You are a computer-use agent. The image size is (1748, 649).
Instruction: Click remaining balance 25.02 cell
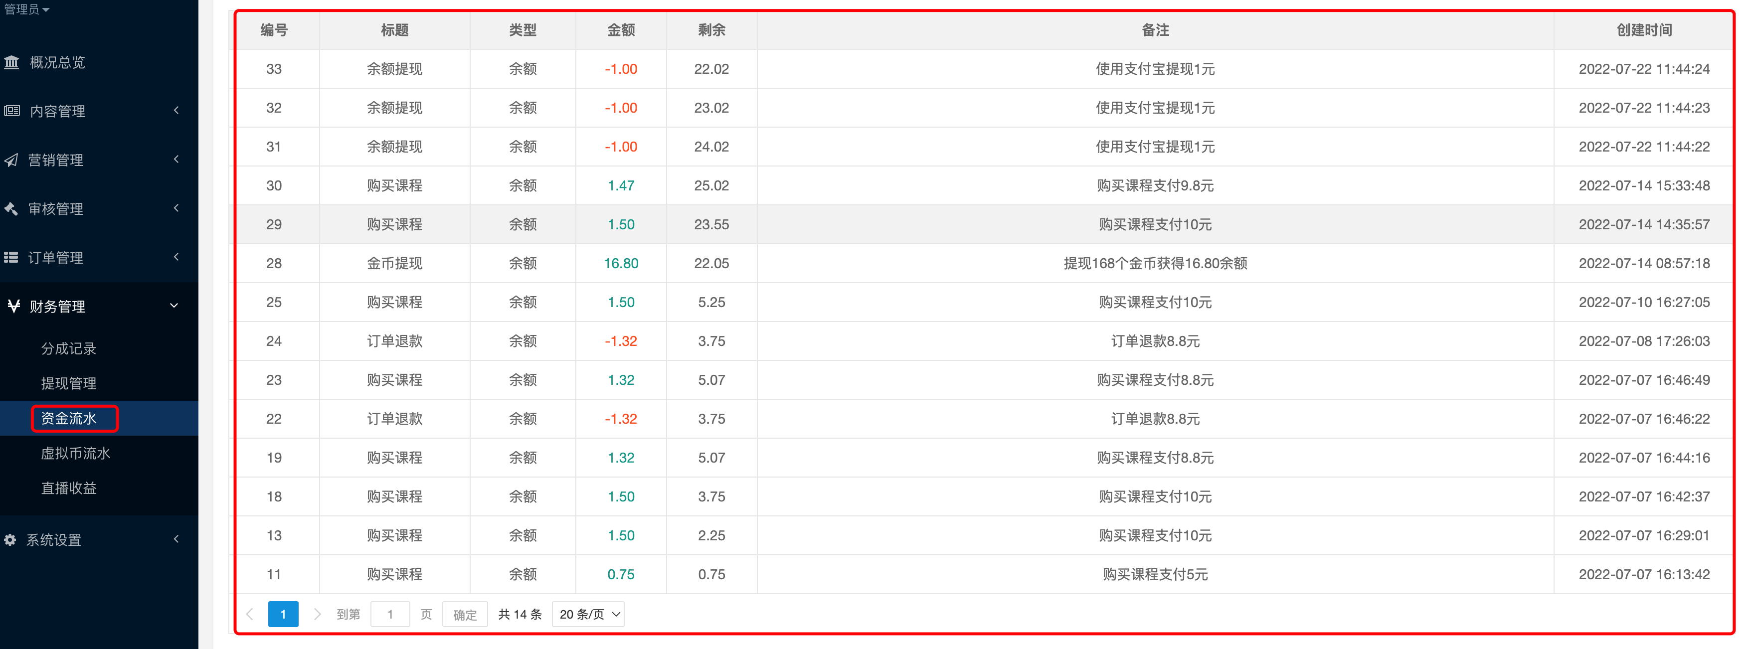712,186
